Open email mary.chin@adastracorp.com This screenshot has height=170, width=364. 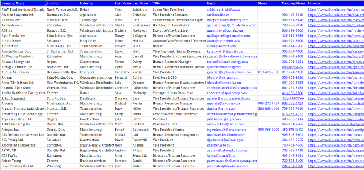tap(227, 20)
